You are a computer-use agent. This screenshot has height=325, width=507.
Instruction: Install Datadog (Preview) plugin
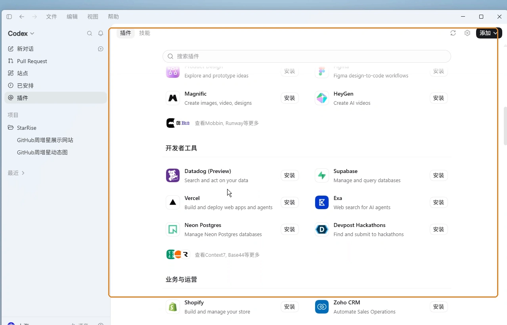pyautogui.click(x=290, y=175)
